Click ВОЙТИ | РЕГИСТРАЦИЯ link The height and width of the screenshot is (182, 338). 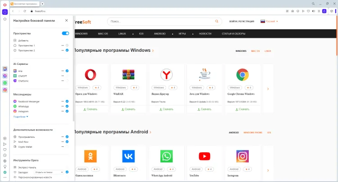tap(242, 21)
